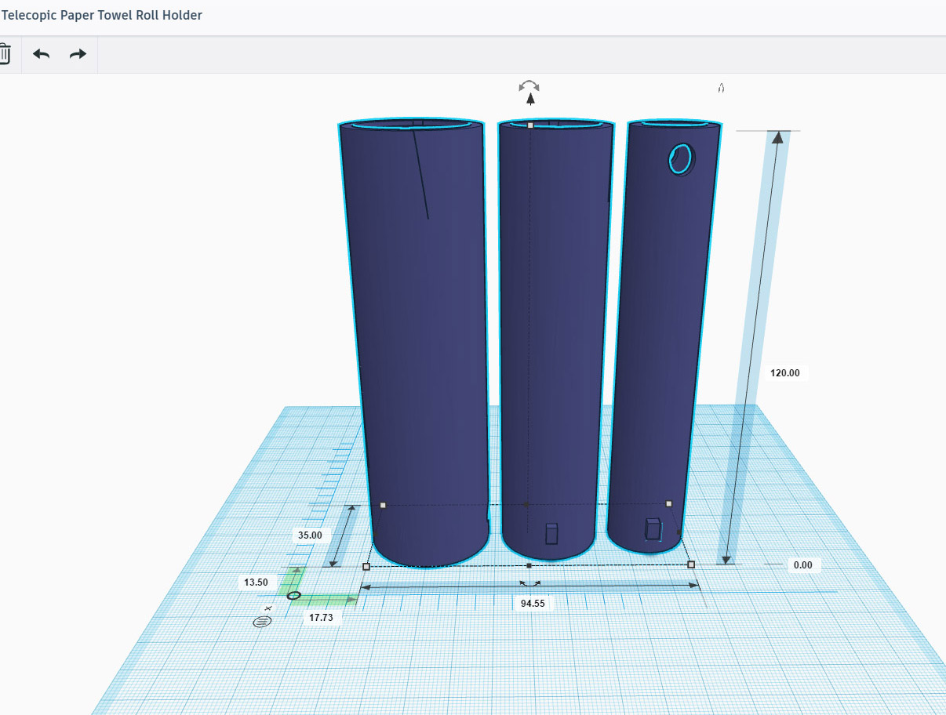This screenshot has height=715, width=946.
Task: Click the front-right corner resize handle
Action: coord(691,564)
